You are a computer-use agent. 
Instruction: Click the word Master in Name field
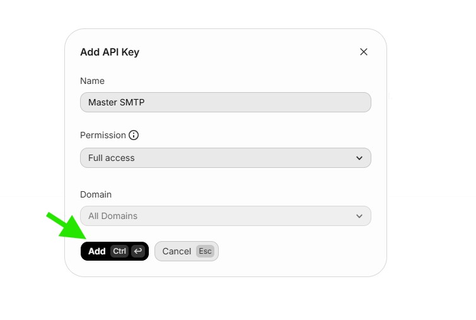(103, 102)
